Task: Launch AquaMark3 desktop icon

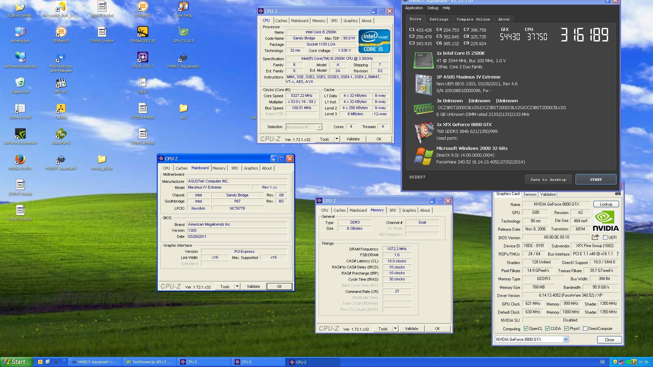Action: pyautogui.click(x=61, y=137)
